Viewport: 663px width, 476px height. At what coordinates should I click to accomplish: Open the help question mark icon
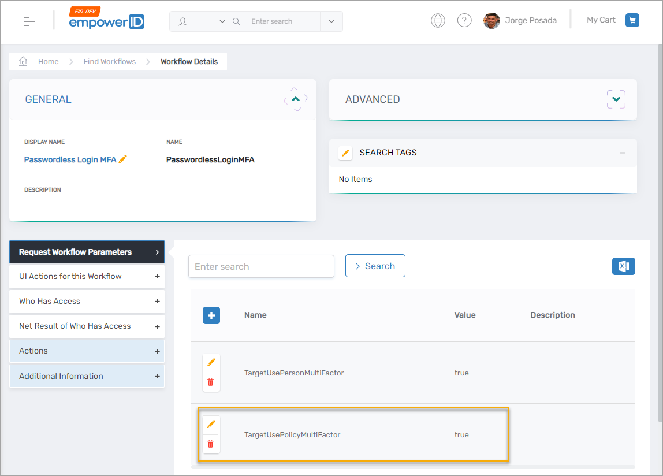tap(464, 21)
